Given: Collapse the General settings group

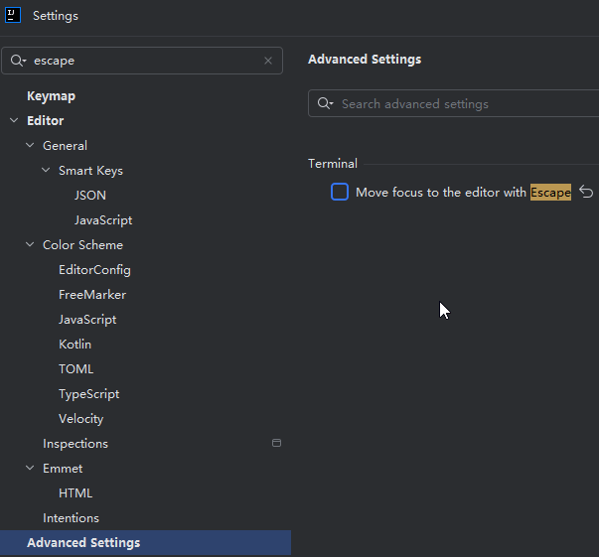Looking at the screenshot, I should click(x=30, y=146).
